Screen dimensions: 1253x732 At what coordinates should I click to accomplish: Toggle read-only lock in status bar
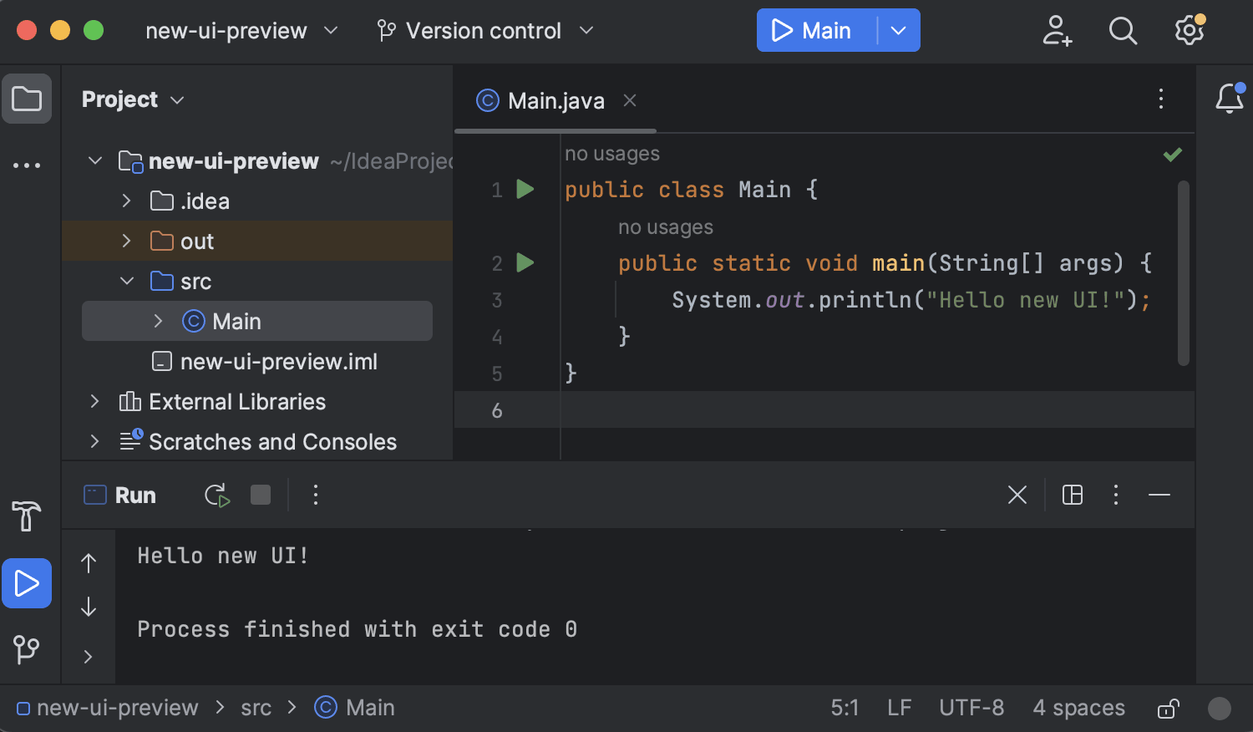(x=1168, y=709)
